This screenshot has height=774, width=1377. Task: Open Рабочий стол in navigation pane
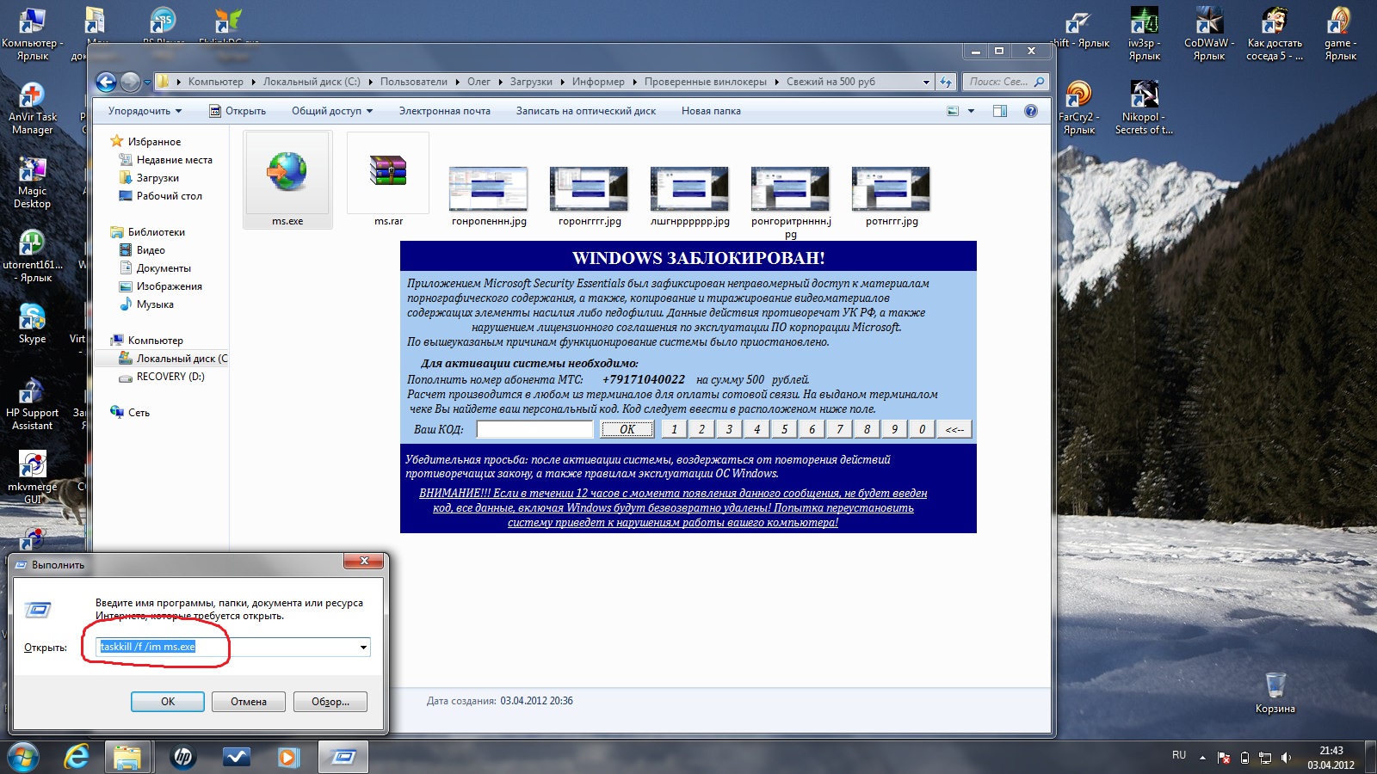point(169,196)
